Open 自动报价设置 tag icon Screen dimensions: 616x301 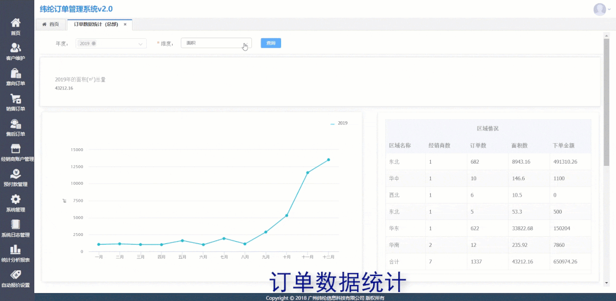point(16,274)
